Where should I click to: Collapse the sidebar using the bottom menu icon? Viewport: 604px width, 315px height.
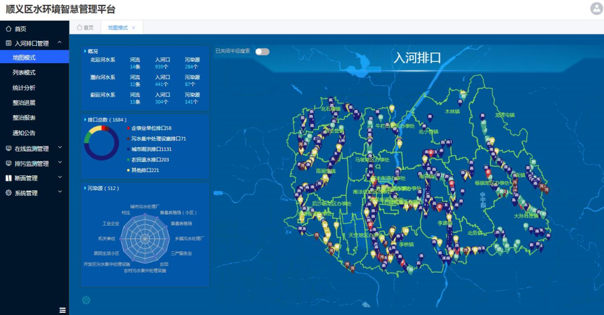[63, 310]
